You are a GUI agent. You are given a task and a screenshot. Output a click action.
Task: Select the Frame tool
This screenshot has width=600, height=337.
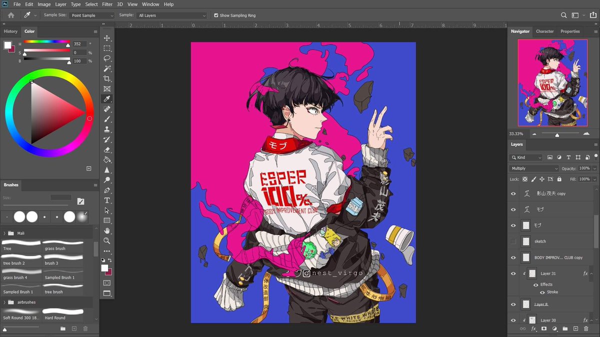(107, 89)
